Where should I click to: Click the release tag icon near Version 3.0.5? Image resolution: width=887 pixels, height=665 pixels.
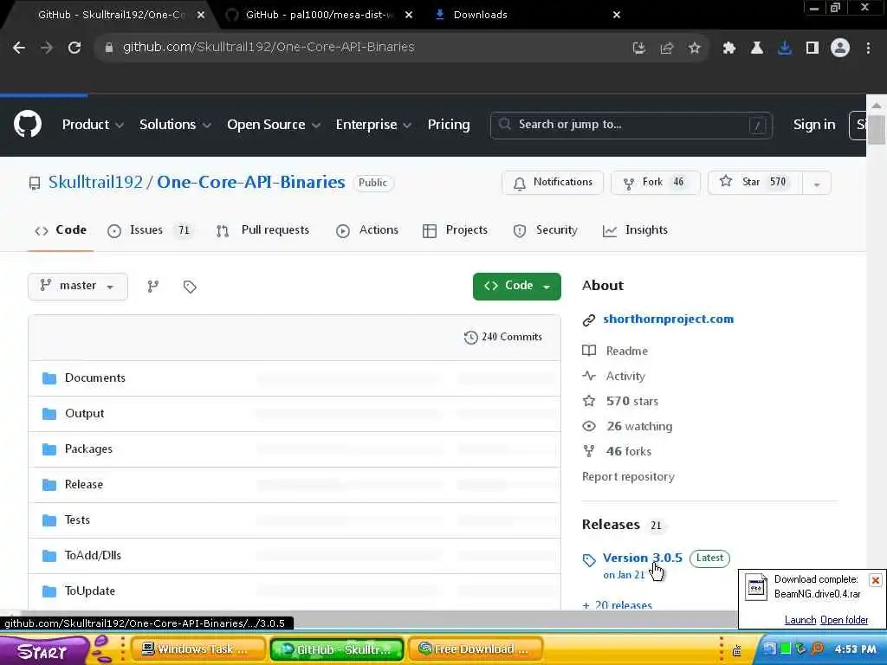(x=589, y=560)
